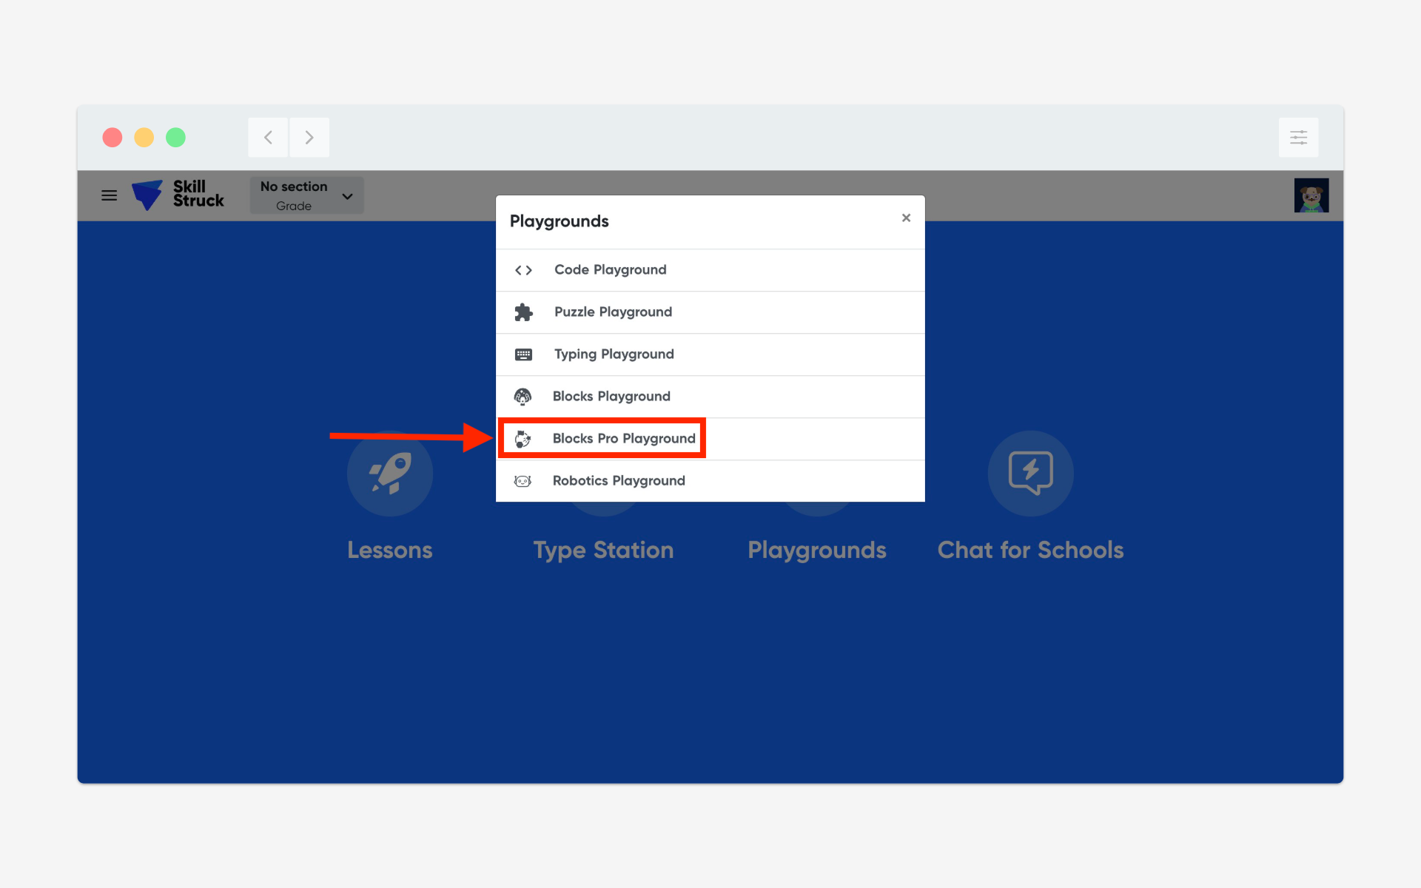This screenshot has width=1421, height=888.
Task: Open the hamburger menu icon
Action: (109, 195)
